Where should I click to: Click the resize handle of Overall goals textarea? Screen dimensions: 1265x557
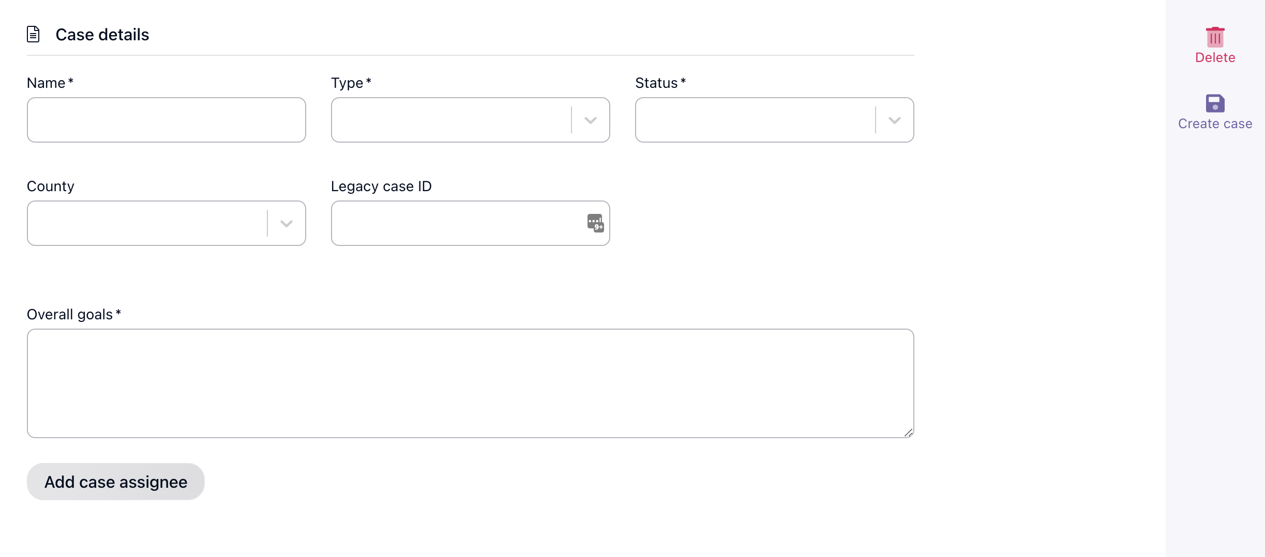(x=908, y=433)
